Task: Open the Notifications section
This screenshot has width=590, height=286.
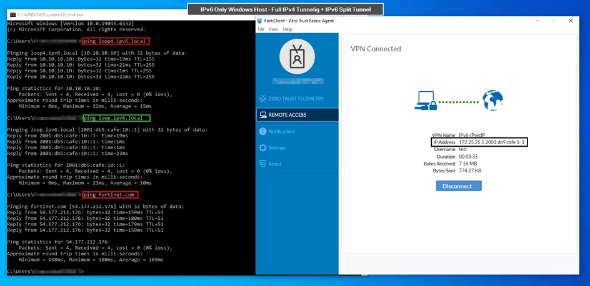Action: click(x=297, y=132)
